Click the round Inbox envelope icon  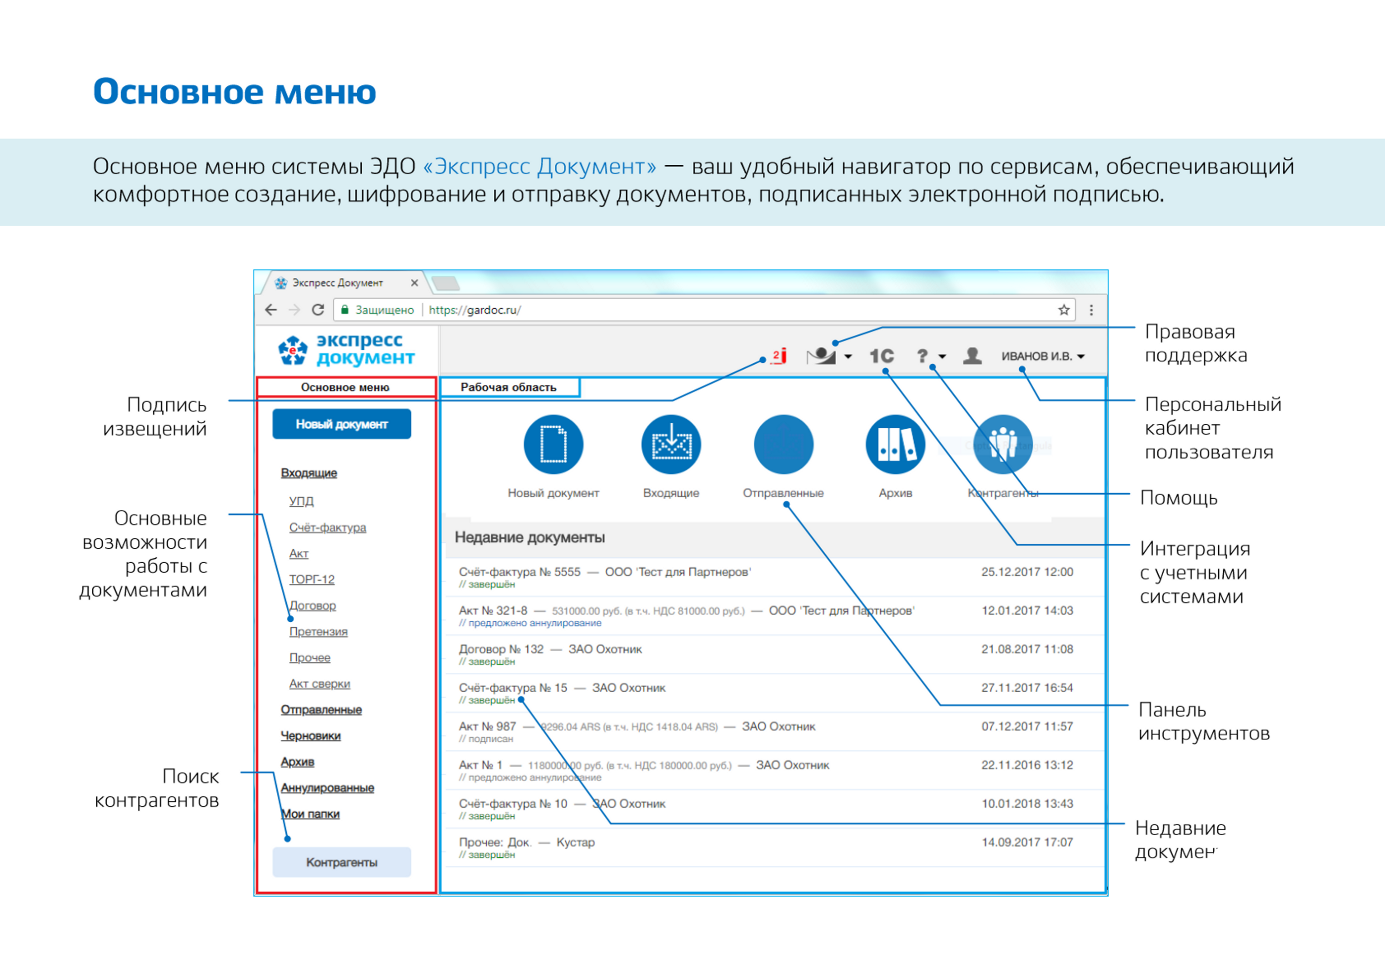(x=671, y=445)
